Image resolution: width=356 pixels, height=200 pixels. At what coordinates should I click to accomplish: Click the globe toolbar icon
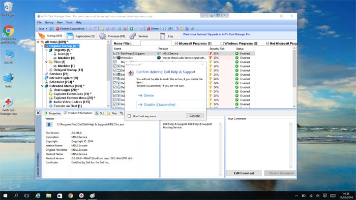pyautogui.click(x=170, y=29)
